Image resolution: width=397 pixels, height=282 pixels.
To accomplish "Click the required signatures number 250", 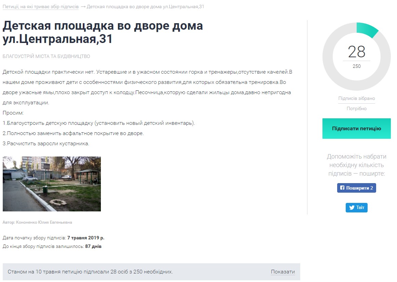I will [x=356, y=66].
